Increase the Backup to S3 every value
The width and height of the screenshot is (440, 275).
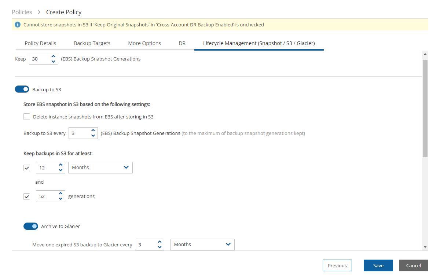93,131
